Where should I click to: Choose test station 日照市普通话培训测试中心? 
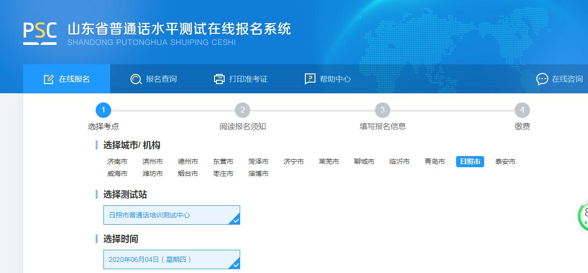coord(172,215)
